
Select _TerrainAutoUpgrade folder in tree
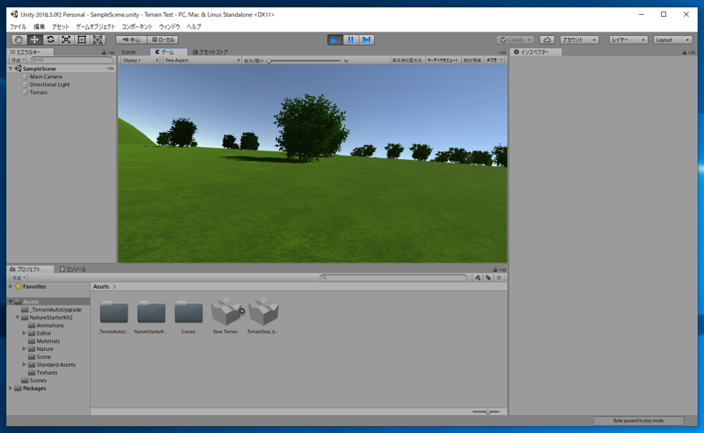tap(56, 310)
